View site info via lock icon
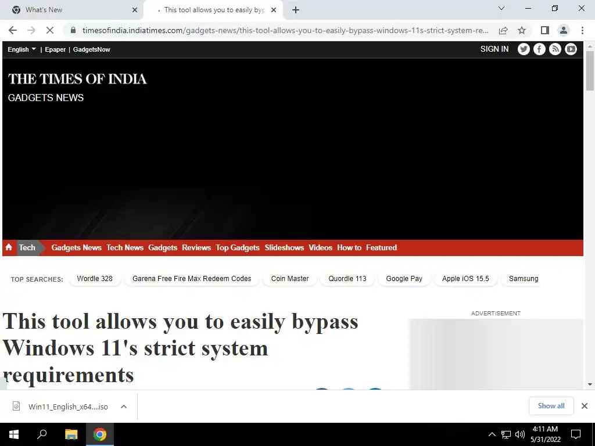 coord(73,30)
